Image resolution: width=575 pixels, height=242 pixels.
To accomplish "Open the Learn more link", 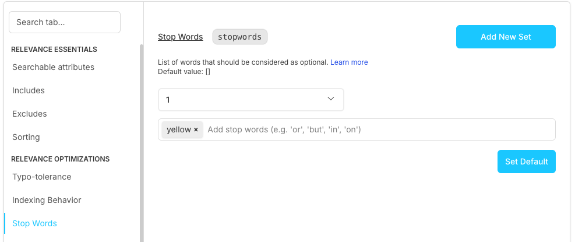I will click(x=349, y=62).
